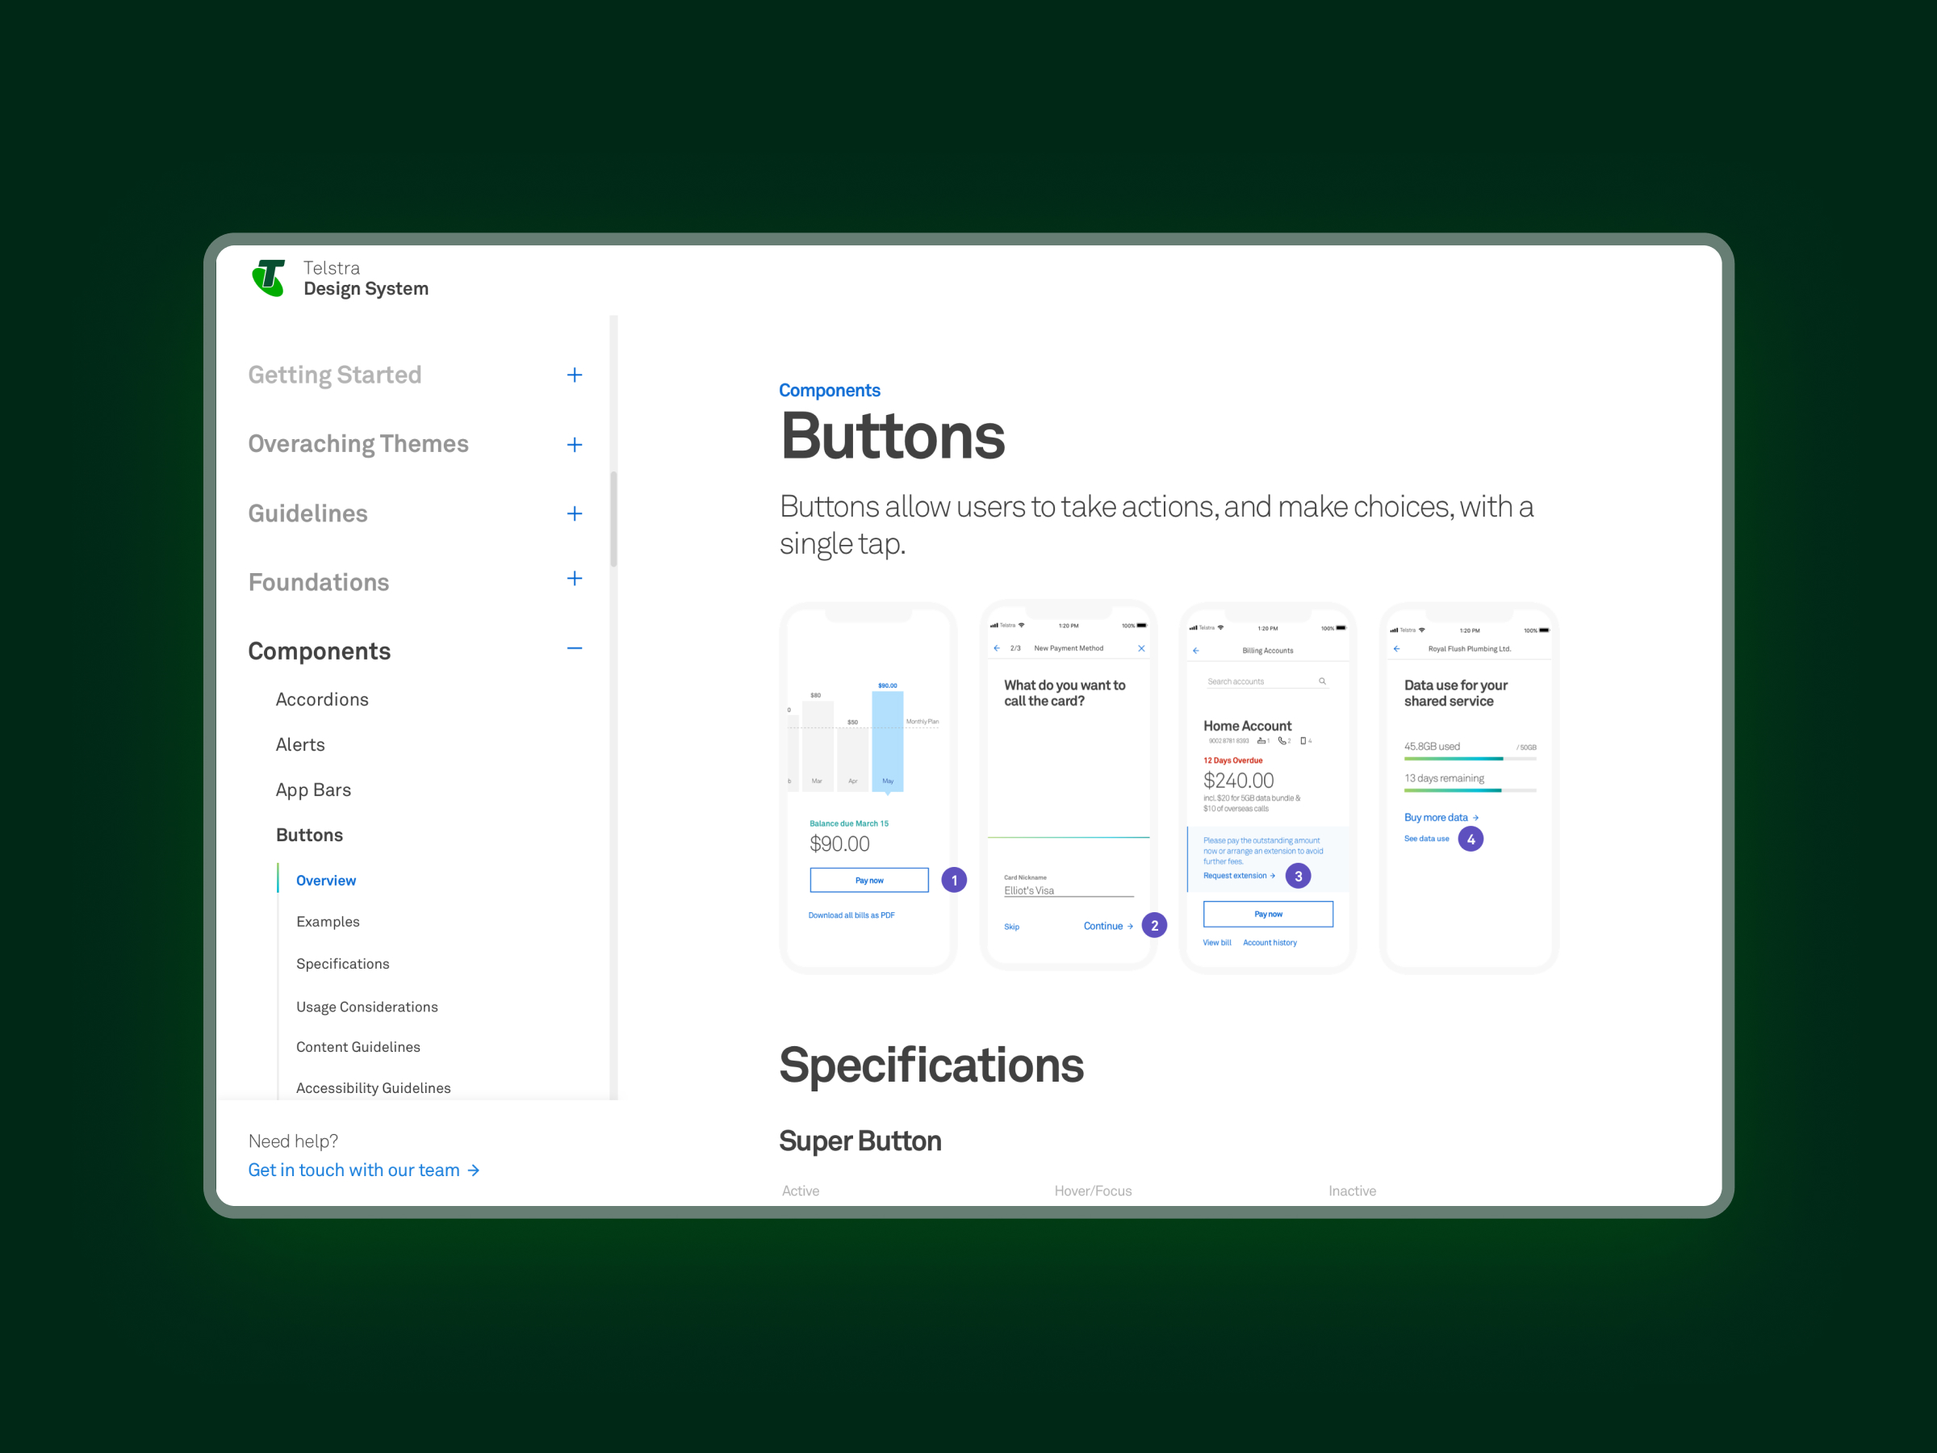Click back arrow in Billing Accounts mockup
The height and width of the screenshot is (1453, 1937).
pos(1196,651)
